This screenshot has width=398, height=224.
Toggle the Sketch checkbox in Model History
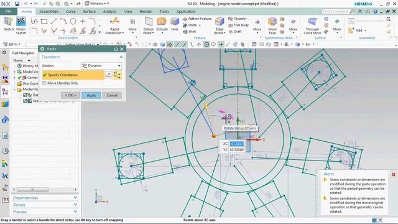pyautogui.click(x=25, y=101)
